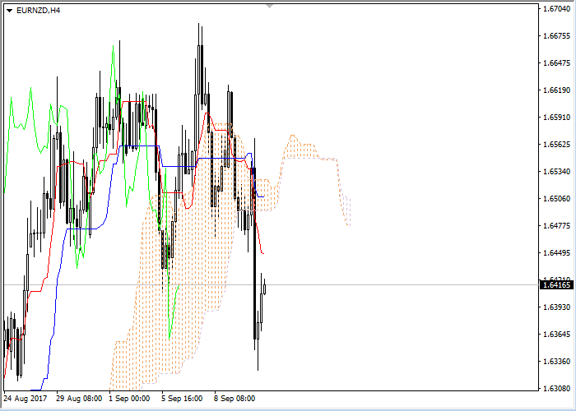Click the 1.63645 price axis label
The height and width of the screenshot is (411, 576).
pos(556,335)
